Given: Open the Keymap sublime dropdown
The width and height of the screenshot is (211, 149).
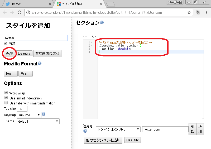Looking at the screenshot, I should click(x=29, y=115).
